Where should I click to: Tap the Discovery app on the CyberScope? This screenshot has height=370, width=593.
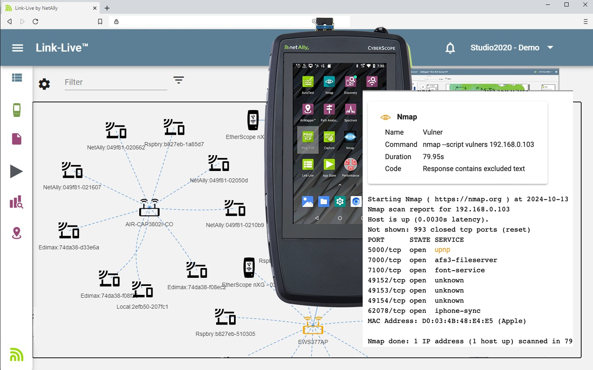(350, 82)
